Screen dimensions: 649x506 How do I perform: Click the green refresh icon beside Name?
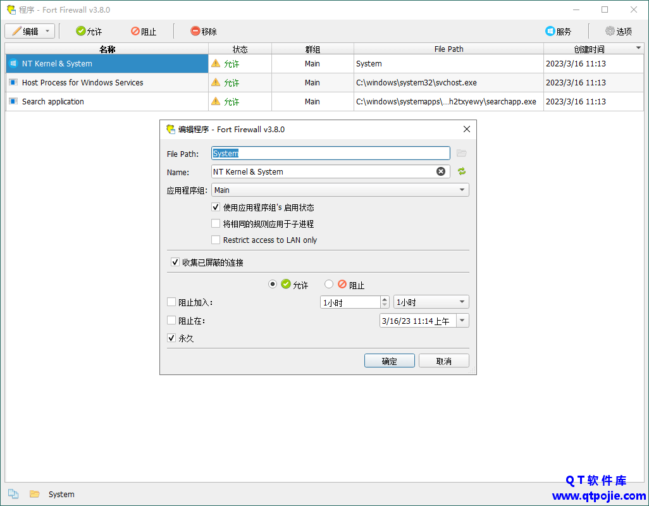coord(462,171)
